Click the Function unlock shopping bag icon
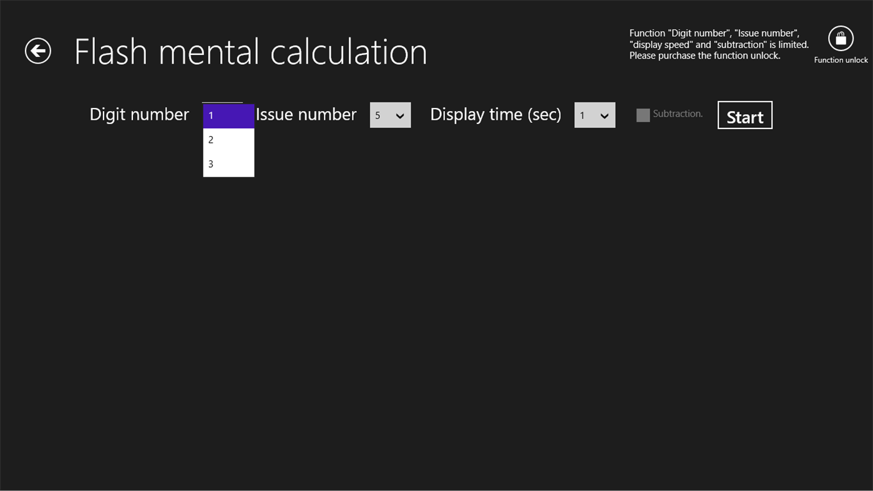This screenshot has width=873, height=491. click(841, 38)
